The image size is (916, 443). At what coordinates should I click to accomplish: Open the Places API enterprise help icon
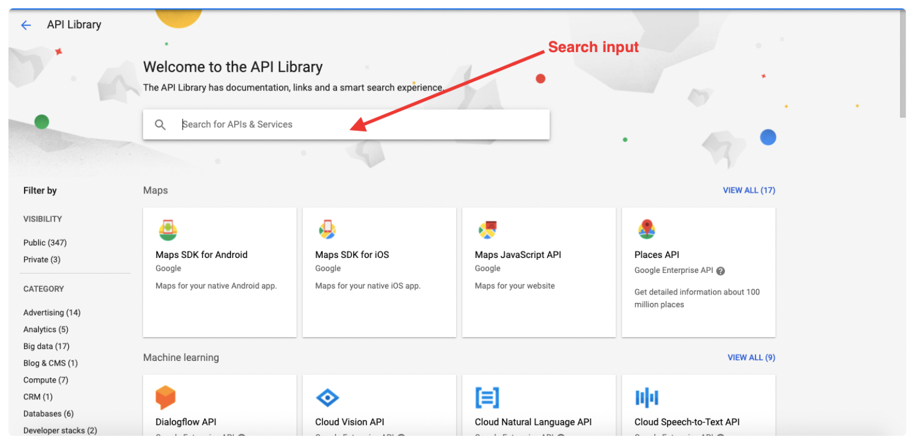720,271
